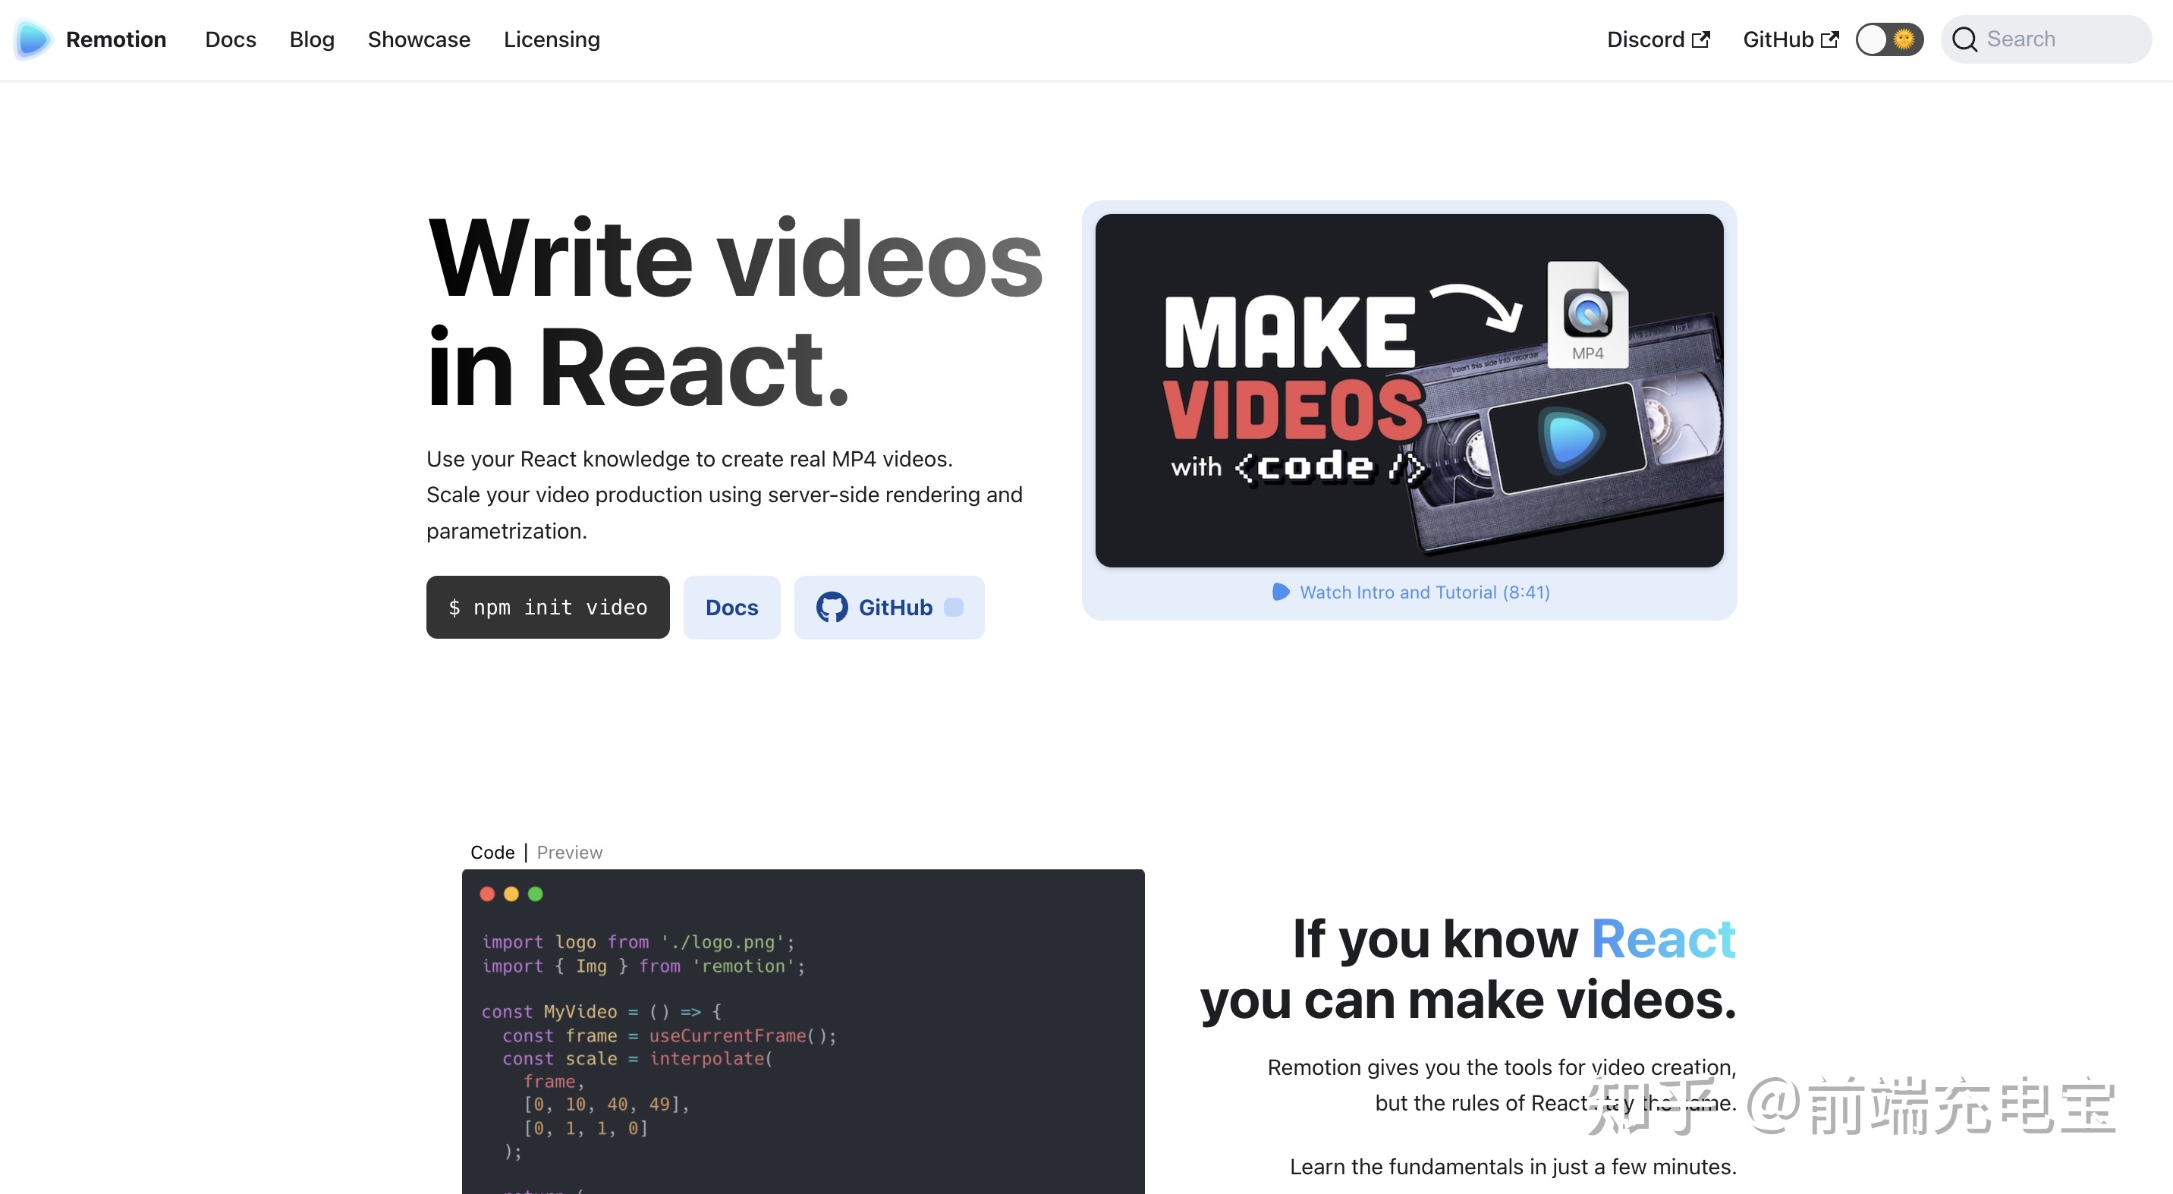Go to the Blog page
The height and width of the screenshot is (1194, 2173).
pos(311,39)
